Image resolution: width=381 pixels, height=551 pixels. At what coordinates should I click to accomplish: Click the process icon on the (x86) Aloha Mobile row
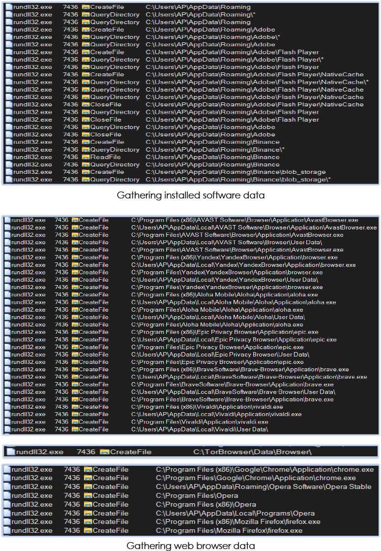pyautogui.click(x=7, y=295)
